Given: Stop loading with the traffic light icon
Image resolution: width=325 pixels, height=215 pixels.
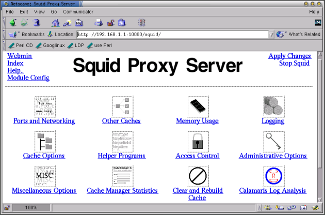Looking at the screenshot, I should 142,23.
